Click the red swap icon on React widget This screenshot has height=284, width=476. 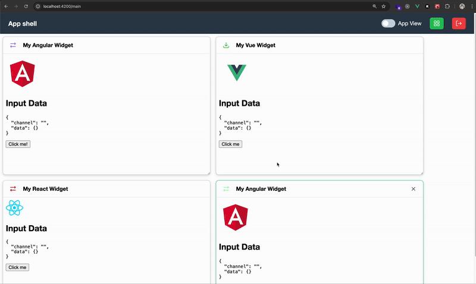coord(12,189)
